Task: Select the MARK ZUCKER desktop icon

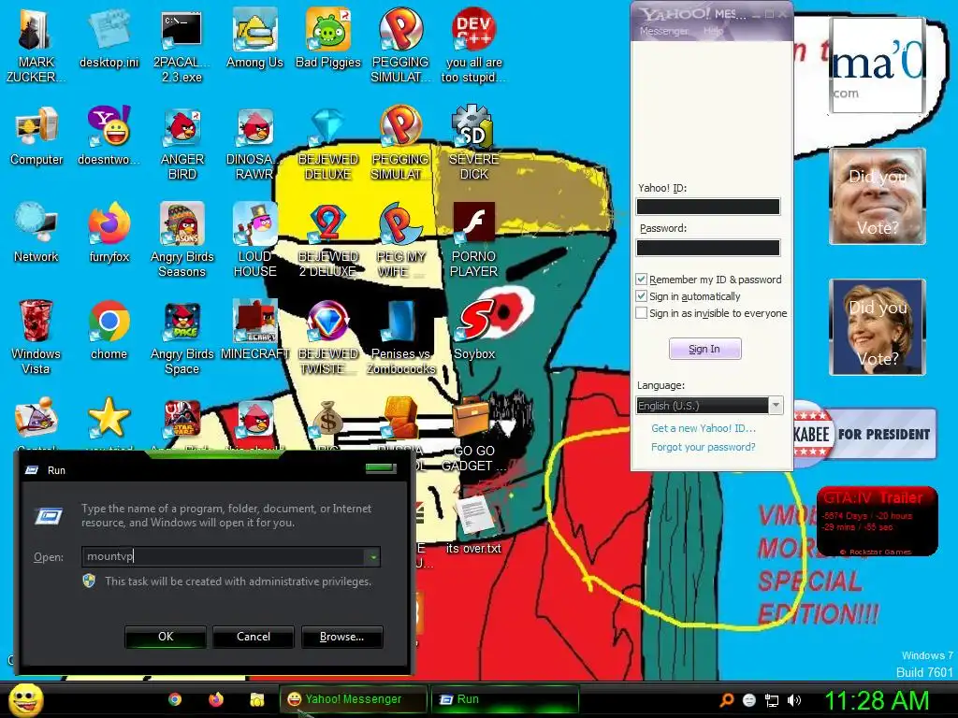Action: point(36,46)
